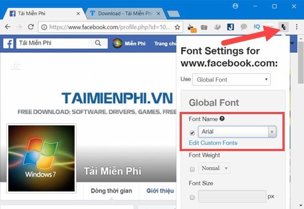This screenshot has width=304, height=209.
Task: Expand the Arial font name dropdown arrow
Action: pos(272,132)
